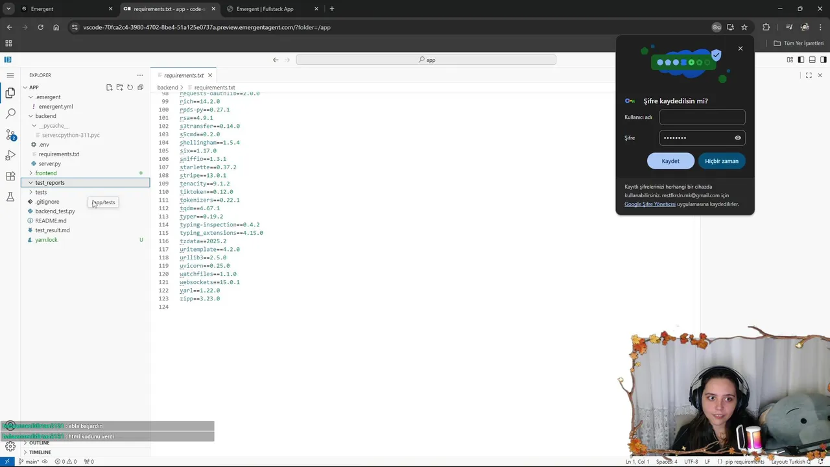830x467 pixels.
Task: Open yarn.lock file
Action: click(x=46, y=240)
